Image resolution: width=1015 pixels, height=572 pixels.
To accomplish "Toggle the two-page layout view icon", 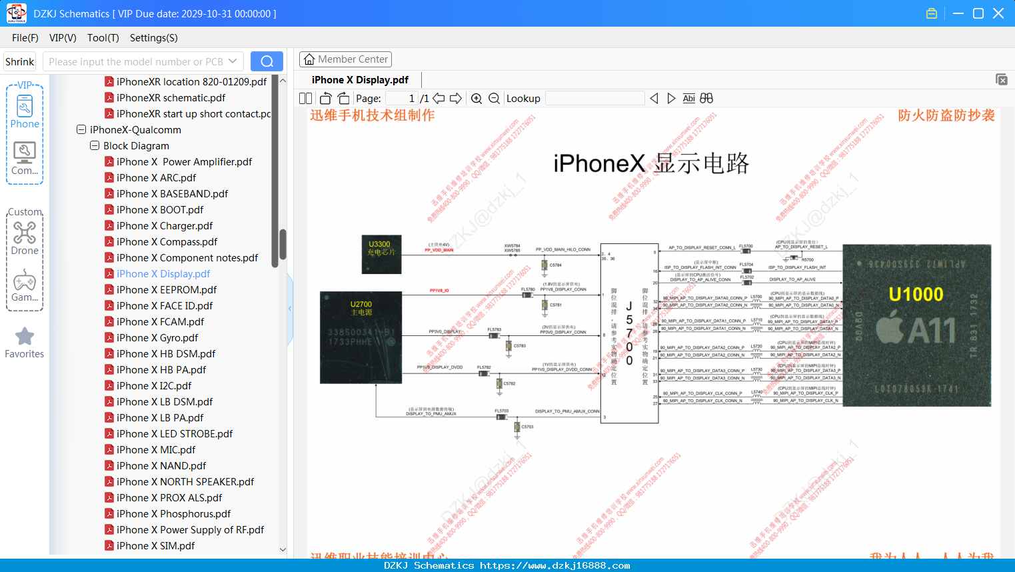I will coord(305,98).
